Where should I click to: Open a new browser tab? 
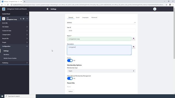25,2
